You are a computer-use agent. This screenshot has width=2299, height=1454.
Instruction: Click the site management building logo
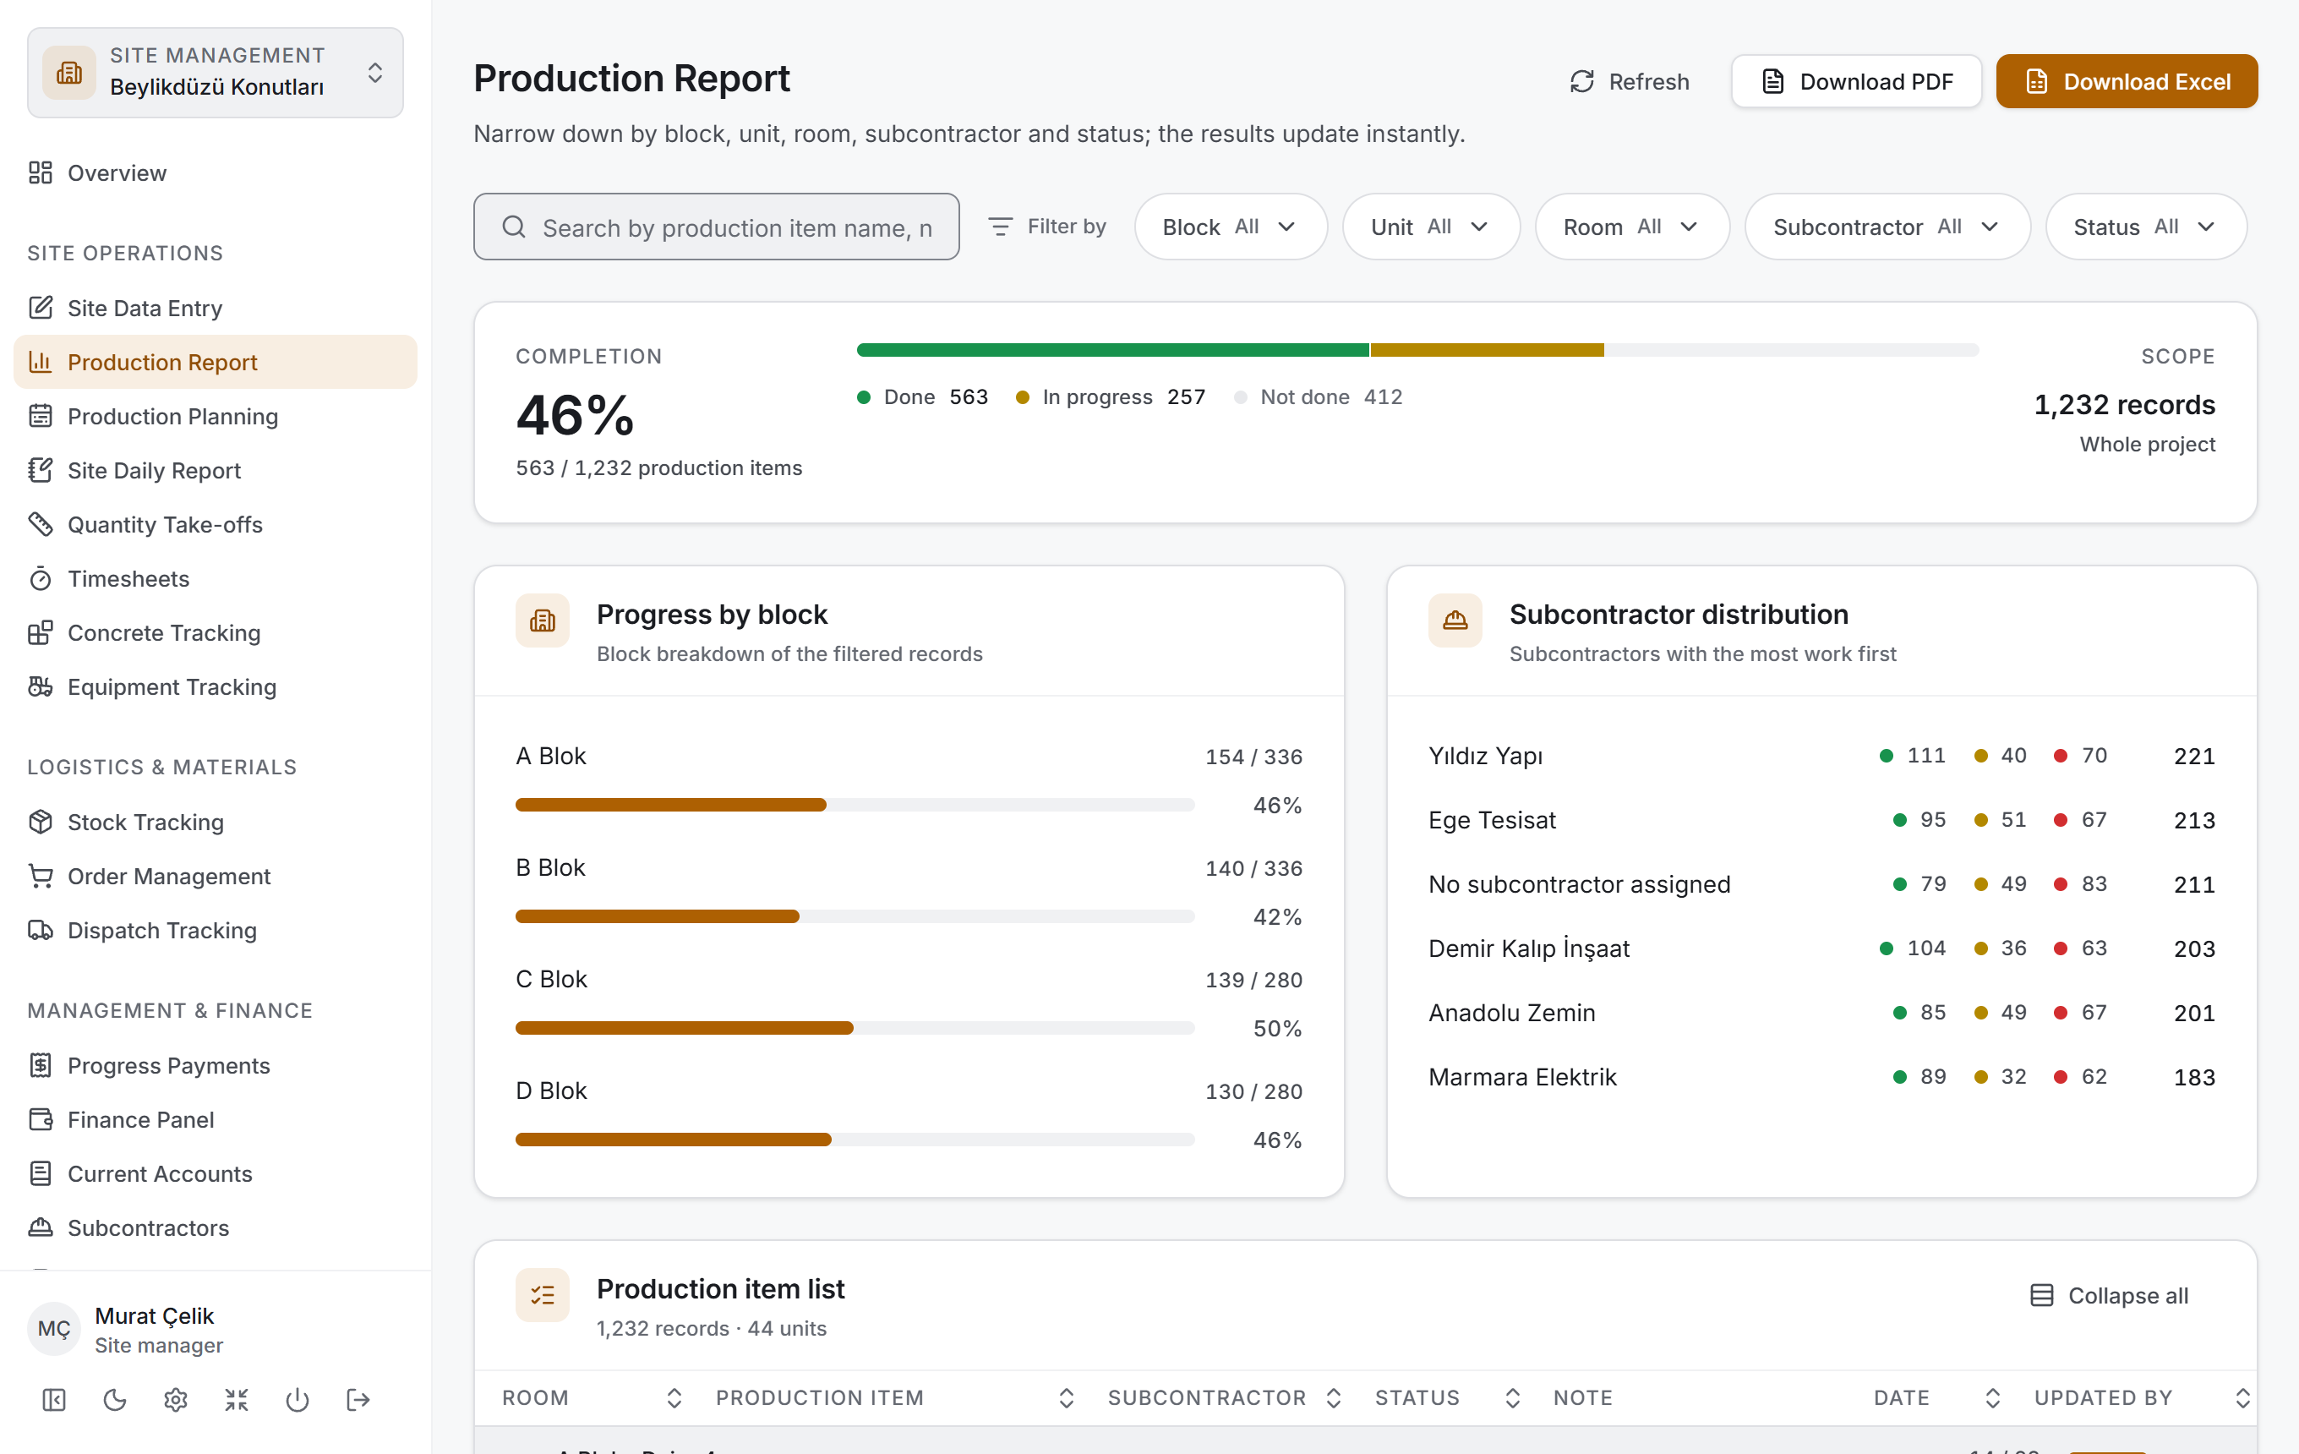69,73
